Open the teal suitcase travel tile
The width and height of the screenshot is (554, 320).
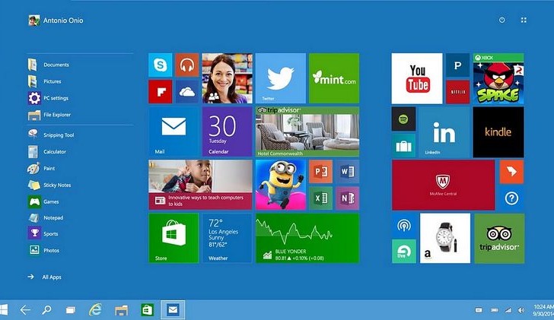click(403, 145)
